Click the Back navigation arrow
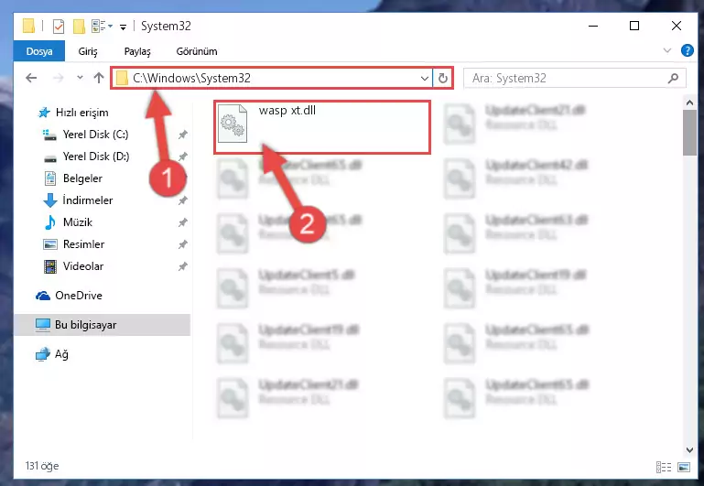The height and width of the screenshot is (486, 704). coord(31,78)
